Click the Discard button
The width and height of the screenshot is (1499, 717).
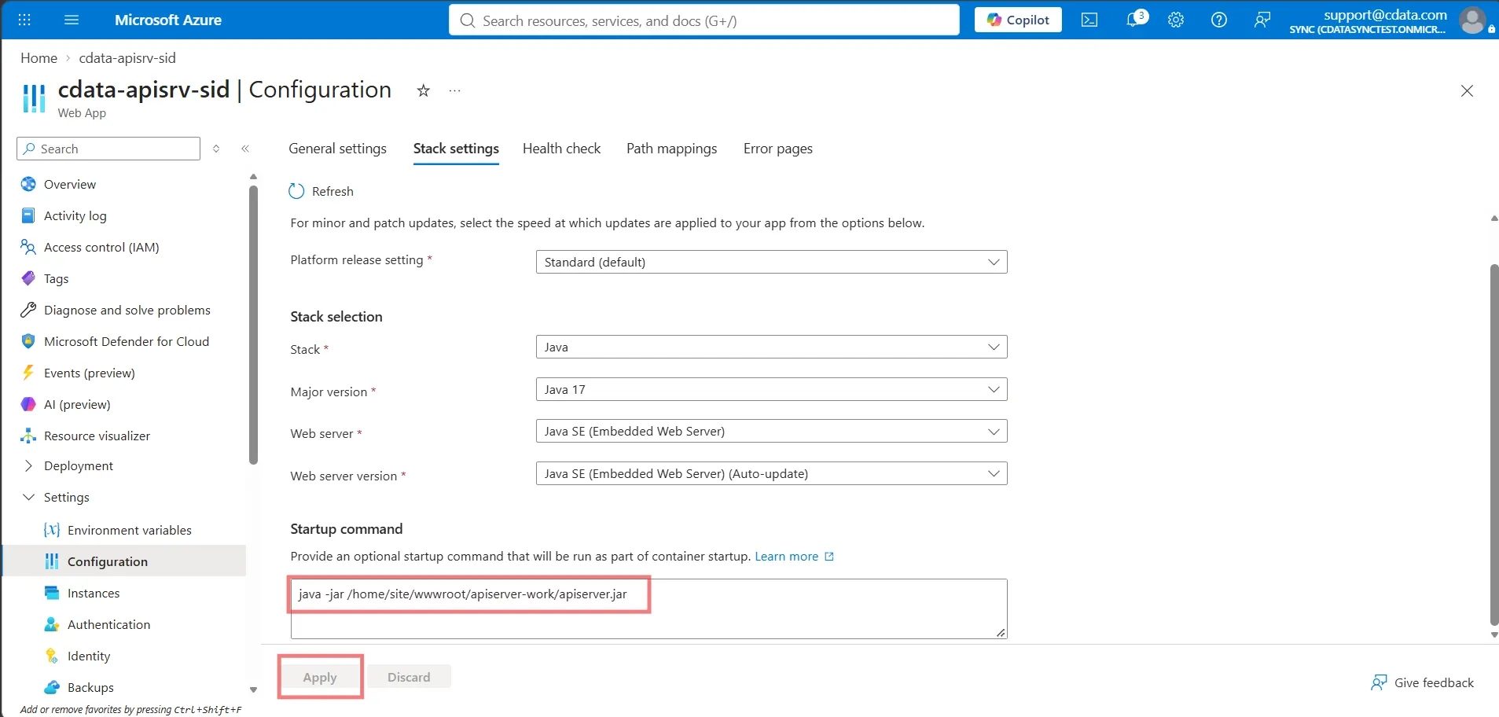[x=409, y=677]
